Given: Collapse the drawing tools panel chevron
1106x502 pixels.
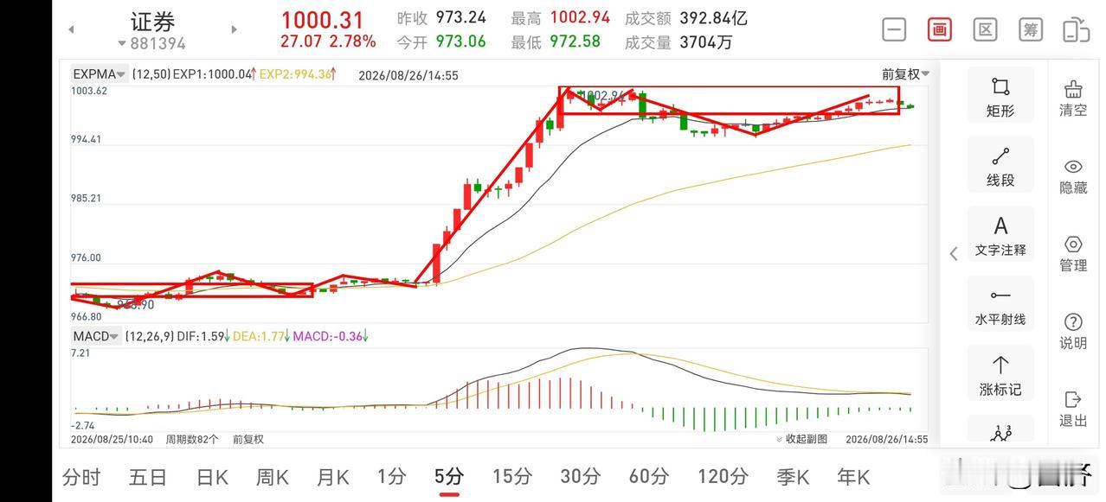Looking at the screenshot, I should pos(954,253).
